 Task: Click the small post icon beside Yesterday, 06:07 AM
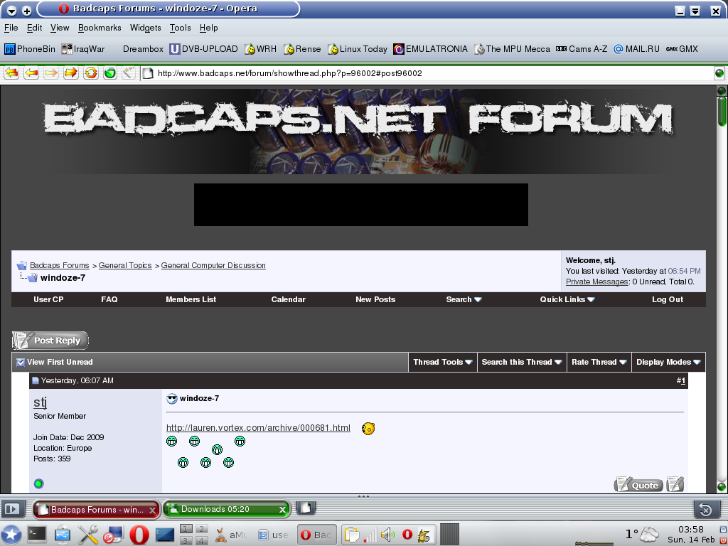[x=36, y=381]
